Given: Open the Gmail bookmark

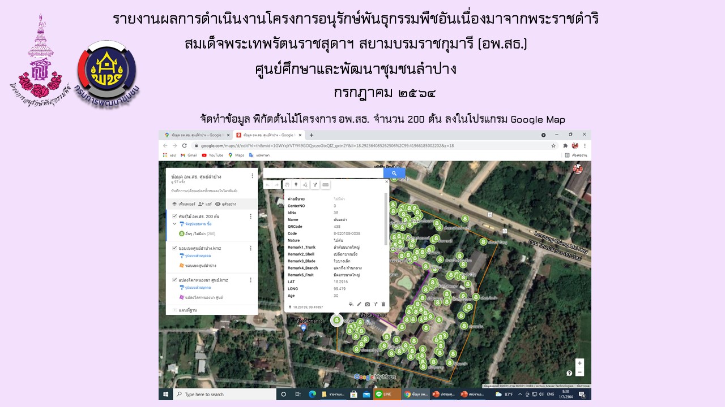Looking at the screenshot, I should [189, 155].
